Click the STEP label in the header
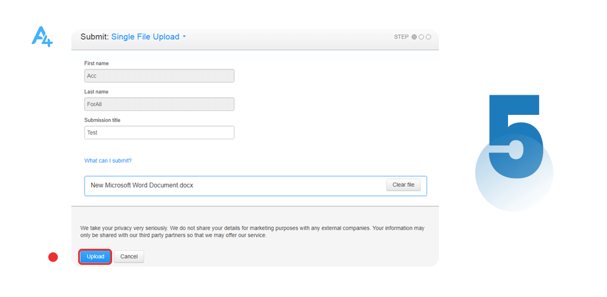607x297 pixels. [401, 37]
